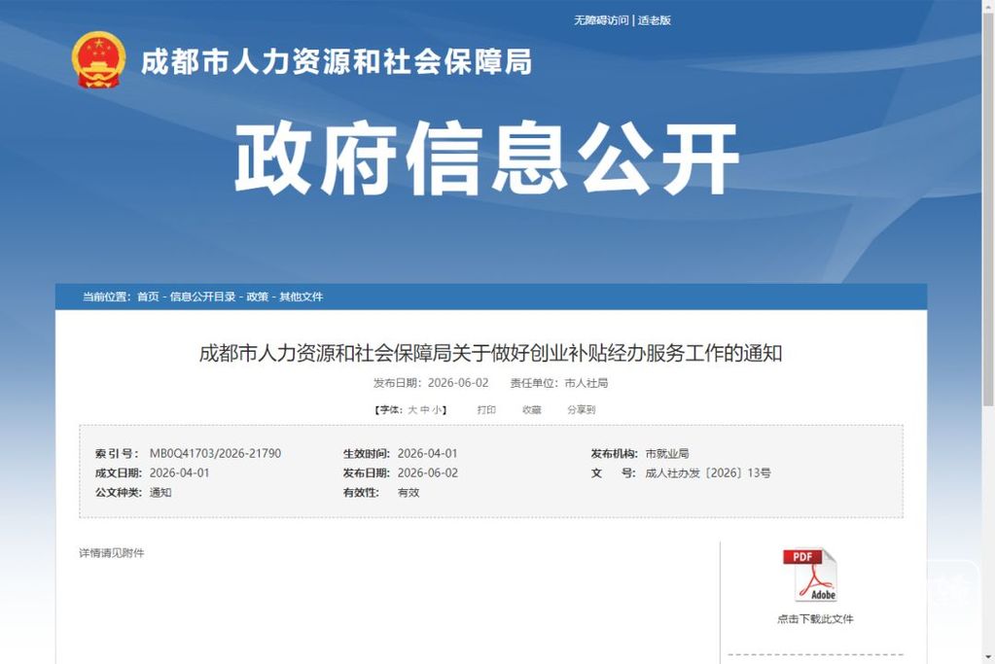Switch to 适老版 elderly-friendly version
The image size is (995, 664).
point(655,20)
